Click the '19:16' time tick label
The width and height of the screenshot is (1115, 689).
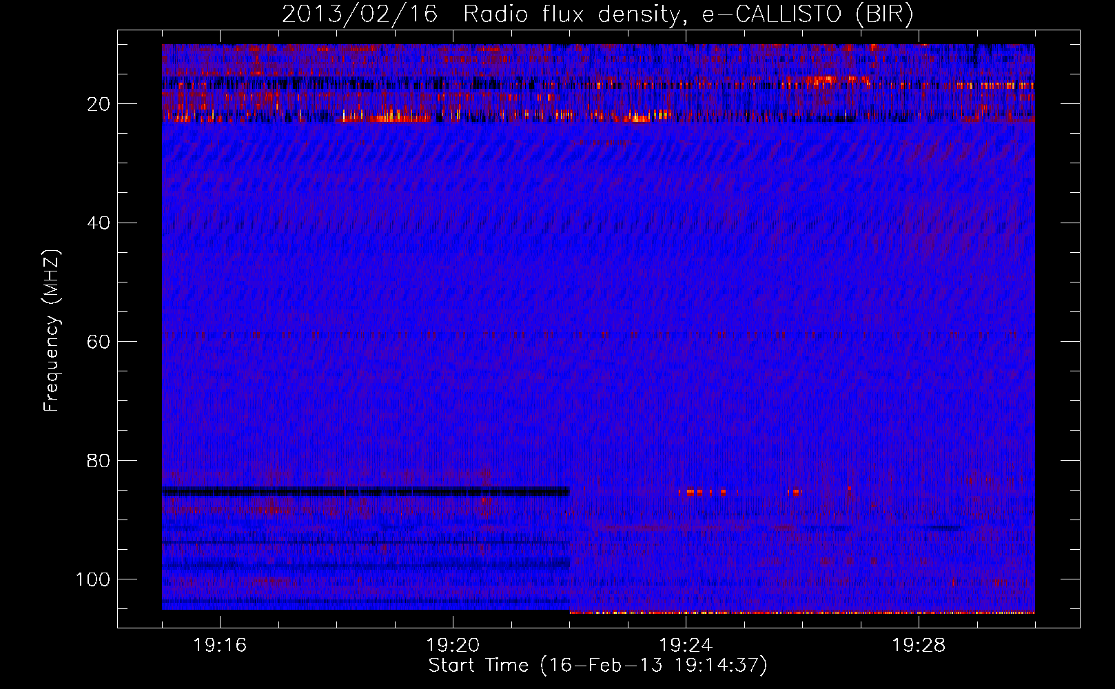click(x=220, y=646)
